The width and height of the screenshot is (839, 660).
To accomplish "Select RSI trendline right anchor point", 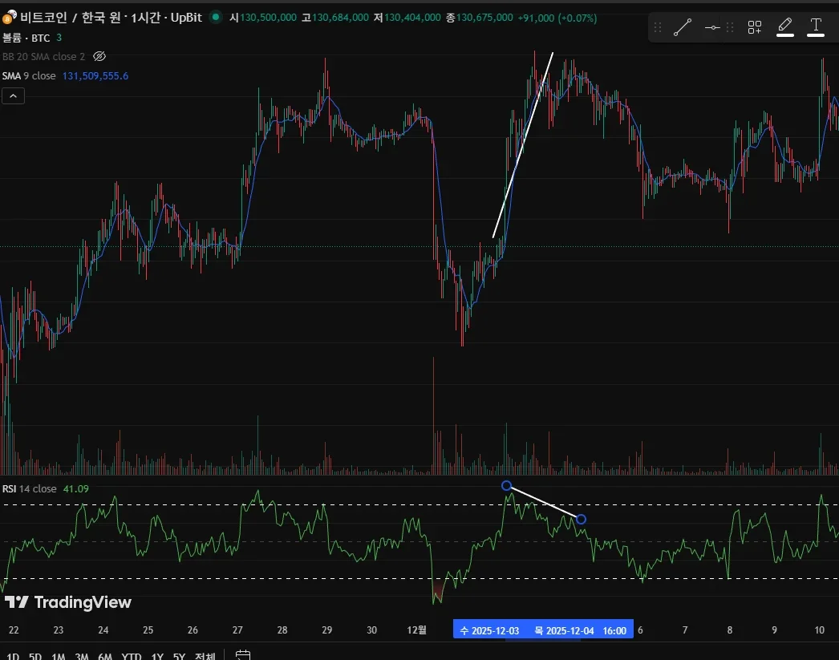I will coord(581,519).
